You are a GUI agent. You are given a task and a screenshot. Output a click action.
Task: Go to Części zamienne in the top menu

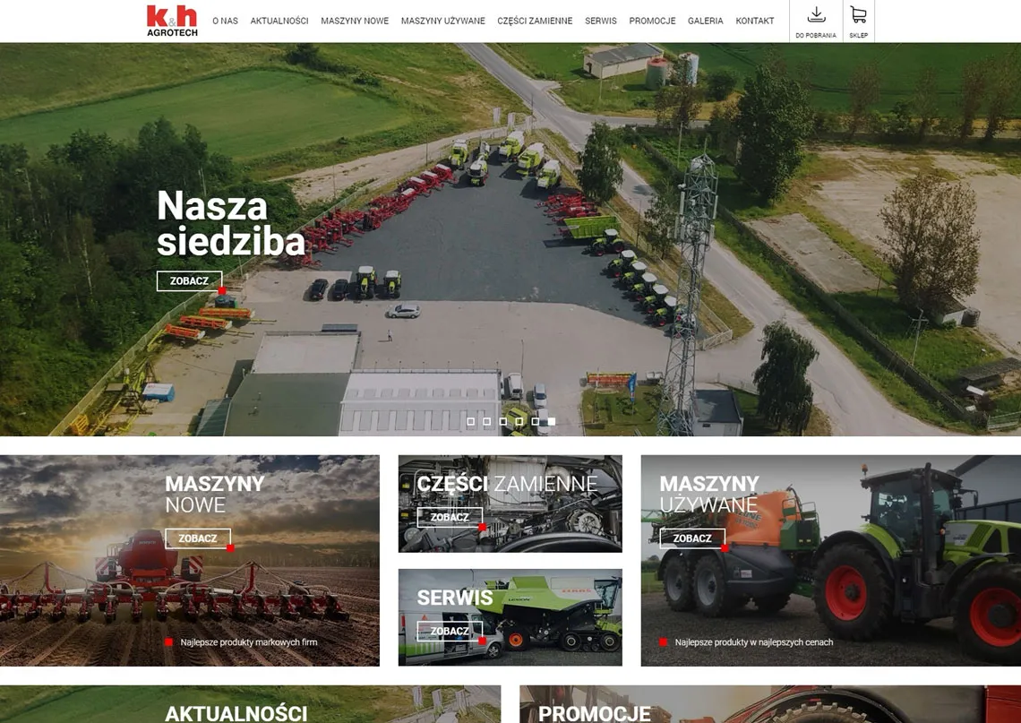[535, 21]
